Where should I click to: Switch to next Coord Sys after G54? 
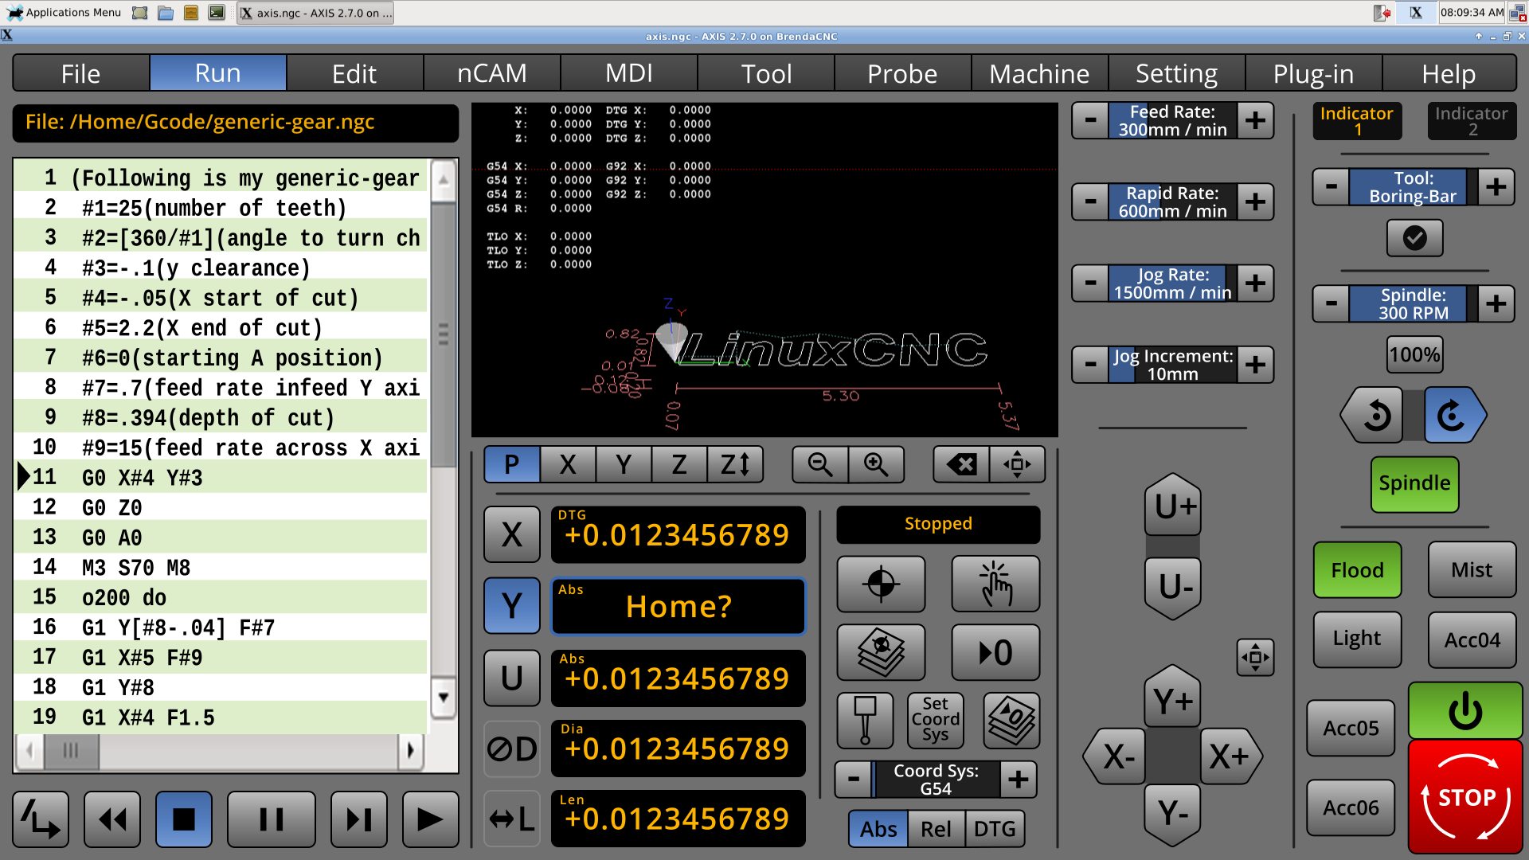click(x=1019, y=780)
